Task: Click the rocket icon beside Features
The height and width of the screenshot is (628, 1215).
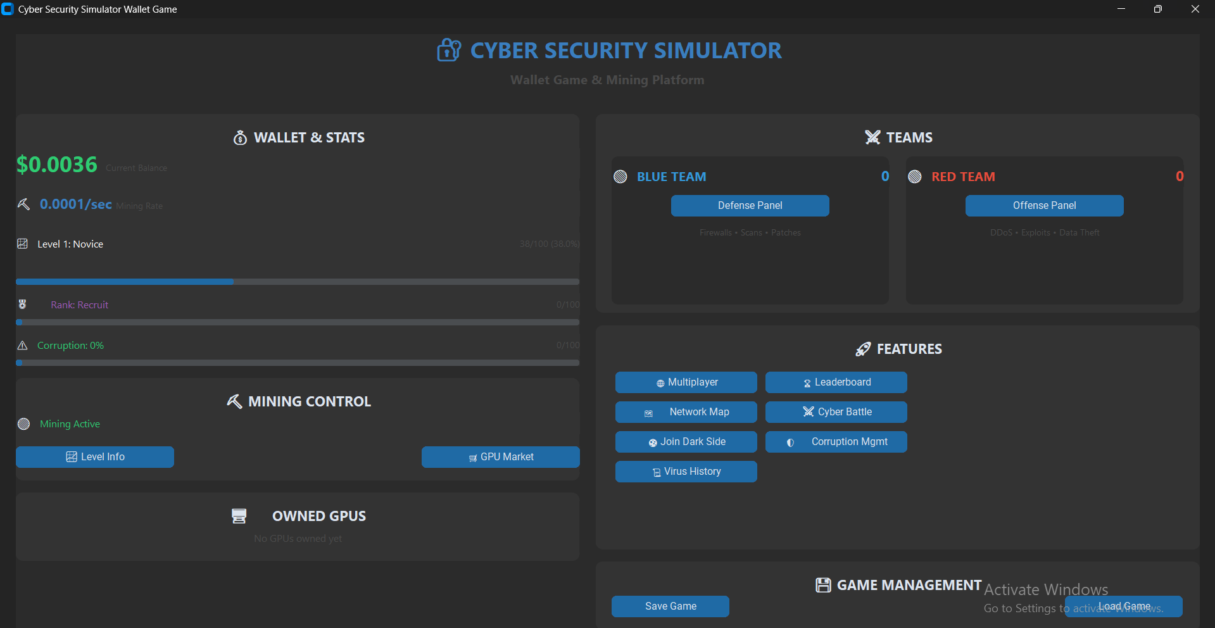Action: 863,349
